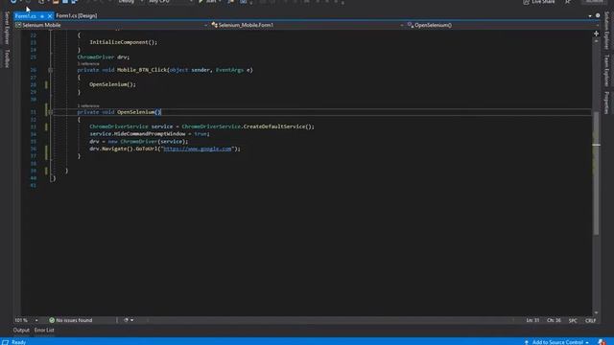Click the tab well settings gear icon
Image resolution: width=614 pixels, height=345 pixels.
[x=598, y=15]
